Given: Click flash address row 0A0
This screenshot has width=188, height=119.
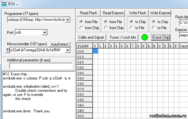Looking at the screenshot, I should coord(85,105).
